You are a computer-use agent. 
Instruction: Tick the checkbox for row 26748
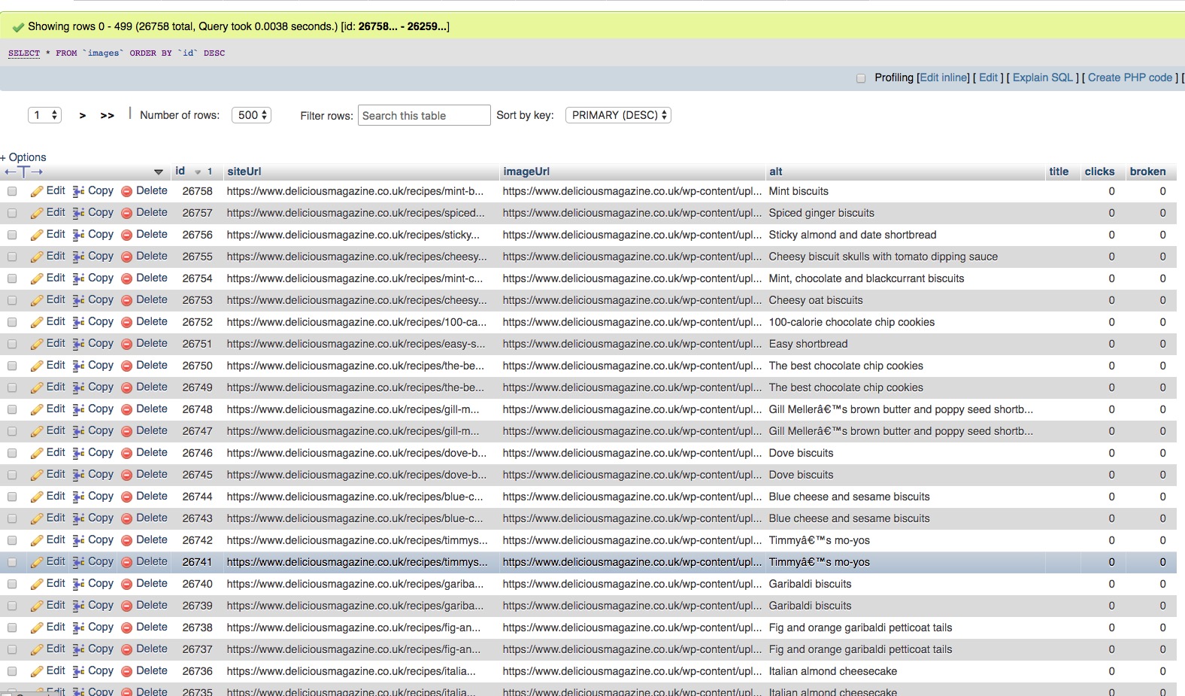pos(12,410)
